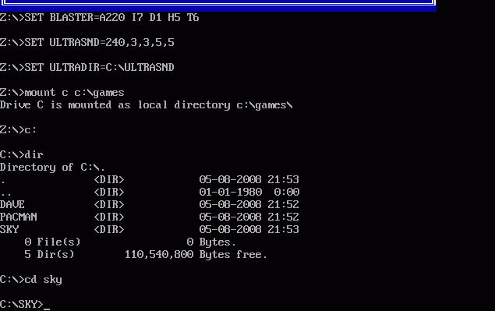This screenshot has width=495, height=311.
Task: Select the PACMAN directory name
Action: point(18,217)
